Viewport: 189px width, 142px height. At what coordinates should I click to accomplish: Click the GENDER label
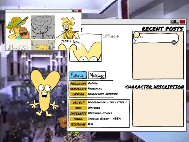78,94
